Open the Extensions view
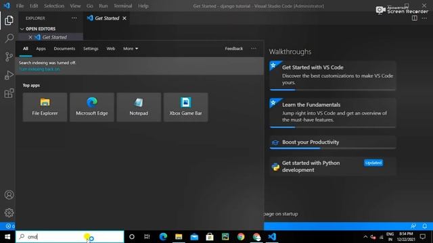 9,93
